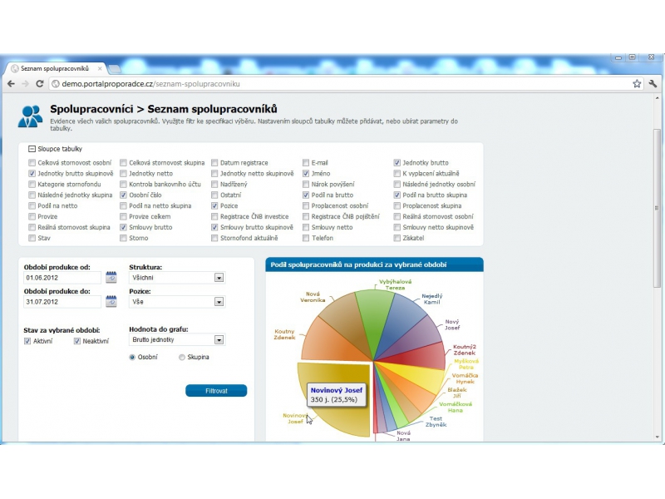Select the Skupina radio button
The width and height of the screenshot is (665, 499).
tap(182, 358)
